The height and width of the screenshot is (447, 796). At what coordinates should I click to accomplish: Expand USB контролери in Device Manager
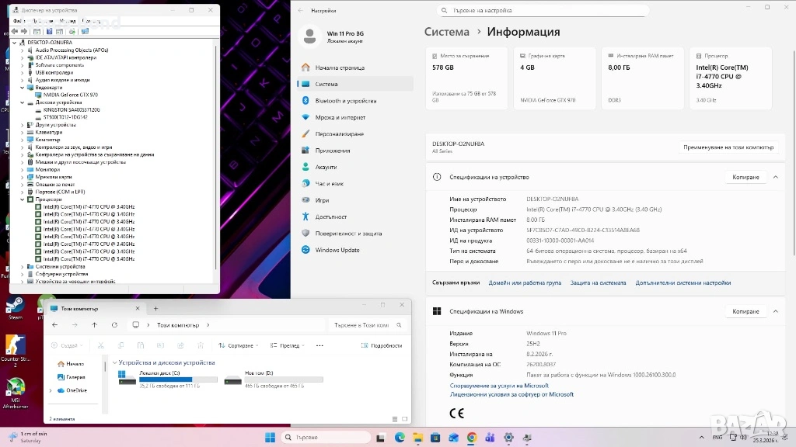[x=22, y=72]
